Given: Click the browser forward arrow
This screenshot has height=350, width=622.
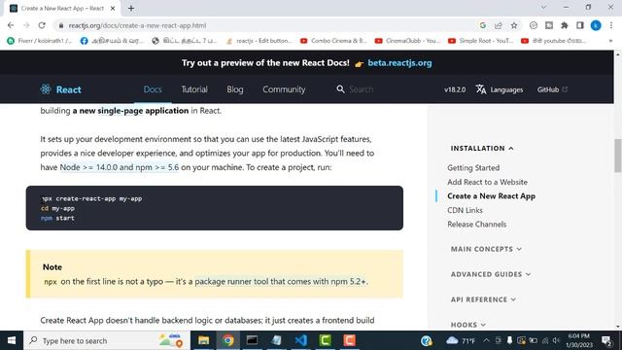Looking at the screenshot, I should click(x=26, y=25).
